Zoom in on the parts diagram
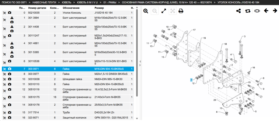Image resolution: width=279 pixels, height=121 pixels. (146, 11)
